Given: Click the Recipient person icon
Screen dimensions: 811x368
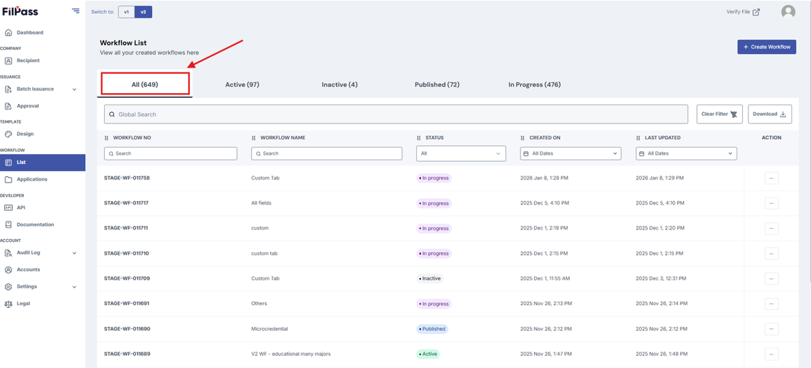Looking at the screenshot, I should point(8,61).
